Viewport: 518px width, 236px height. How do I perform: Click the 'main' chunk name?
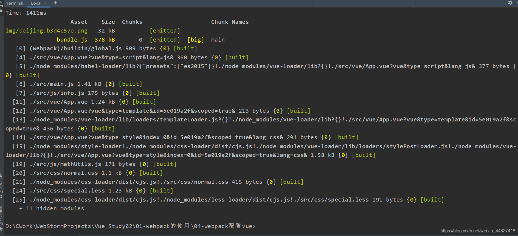218,40
